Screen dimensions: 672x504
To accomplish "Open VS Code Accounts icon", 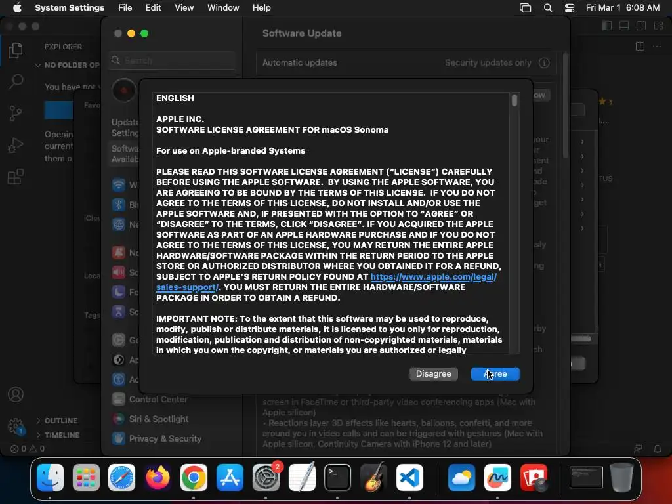I will 16,394.
